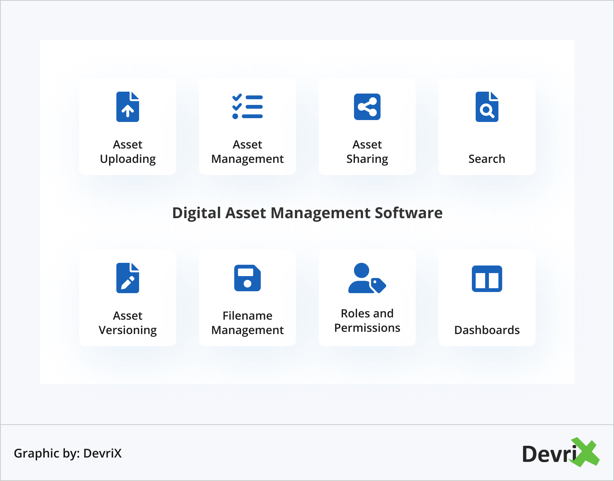This screenshot has height=481, width=614.
Task: Click the "Asset Sharing" label
Action: pos(367,152)
